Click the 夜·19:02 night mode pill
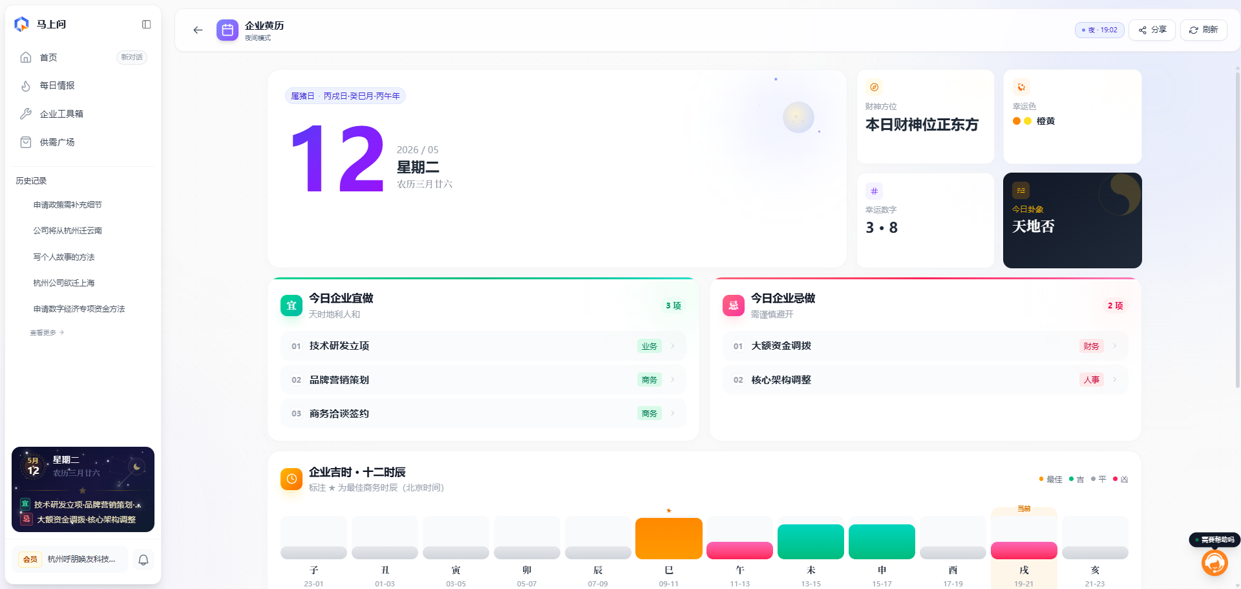The width and height of the screenshot is (1241, 589). pyautogui.click(x=1099, y=30)
